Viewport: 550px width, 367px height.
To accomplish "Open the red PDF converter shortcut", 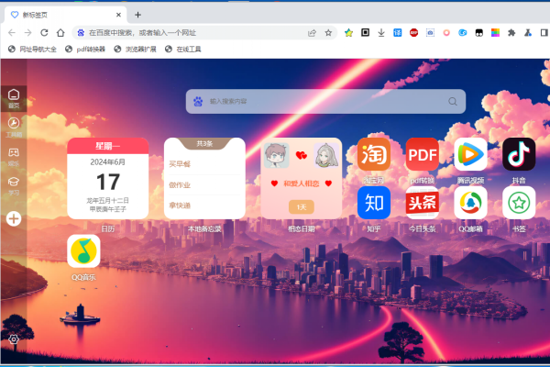I will (422, 154).
